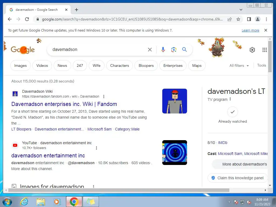Submit search with the magnifier icon
This screenshot has height=207, width=276.
[x=184, y=50]
